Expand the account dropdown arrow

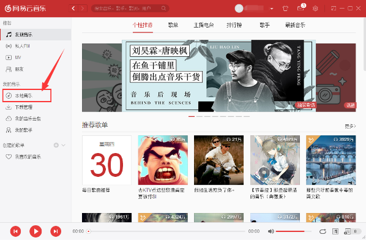tap(272, 9)
